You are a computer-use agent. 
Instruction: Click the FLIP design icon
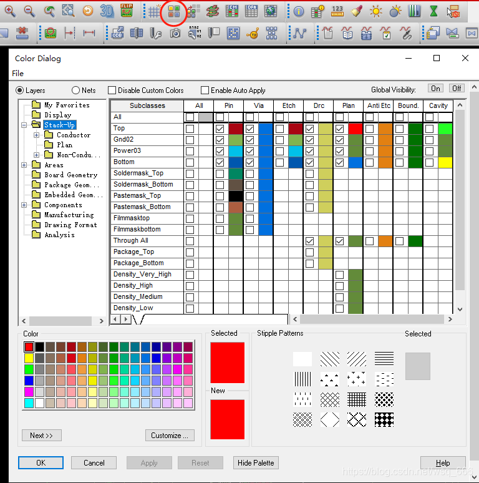[x=126, y=11]
